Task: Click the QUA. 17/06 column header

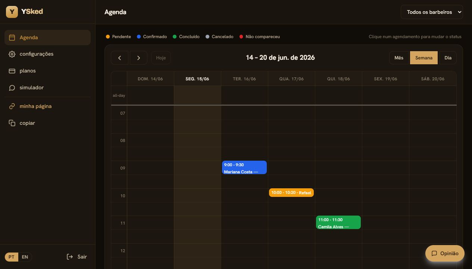Action: (291, 79)
